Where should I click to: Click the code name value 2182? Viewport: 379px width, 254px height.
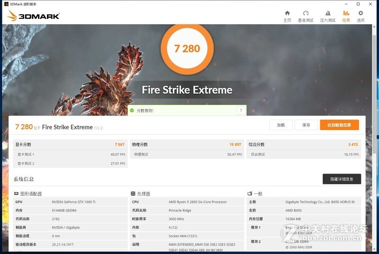55,219
